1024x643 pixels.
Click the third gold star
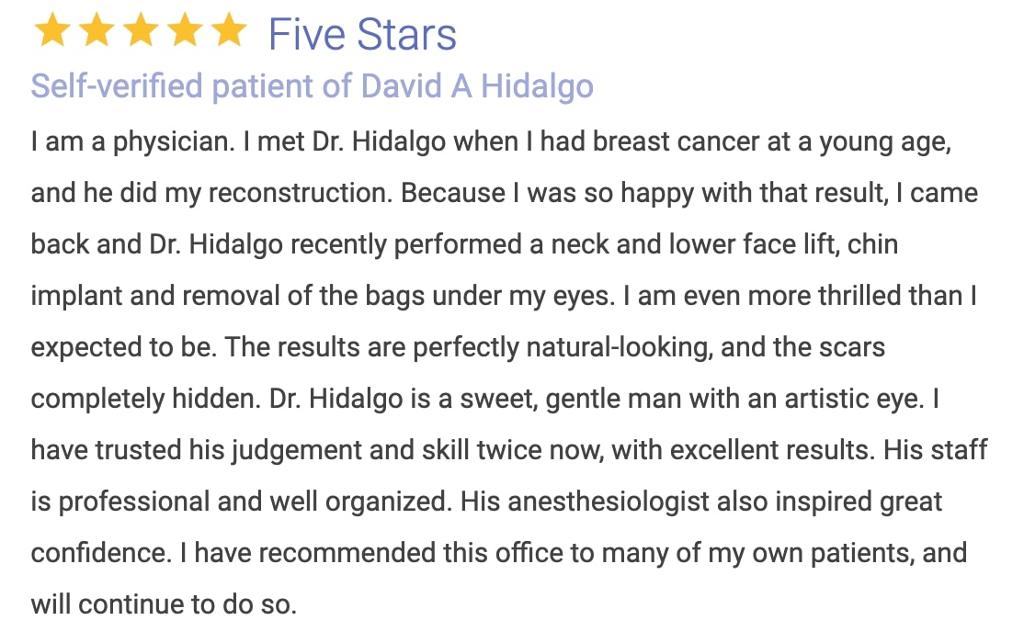click(141, 30)
